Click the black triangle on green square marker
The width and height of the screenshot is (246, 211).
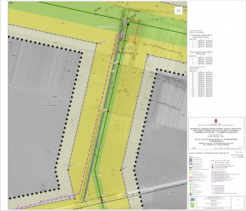[x=128, y=24]
